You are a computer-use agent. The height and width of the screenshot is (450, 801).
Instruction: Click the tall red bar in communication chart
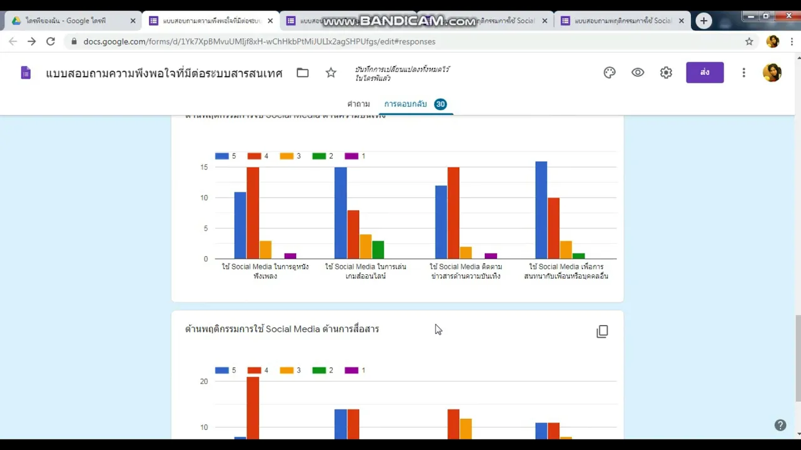(253, 407)
